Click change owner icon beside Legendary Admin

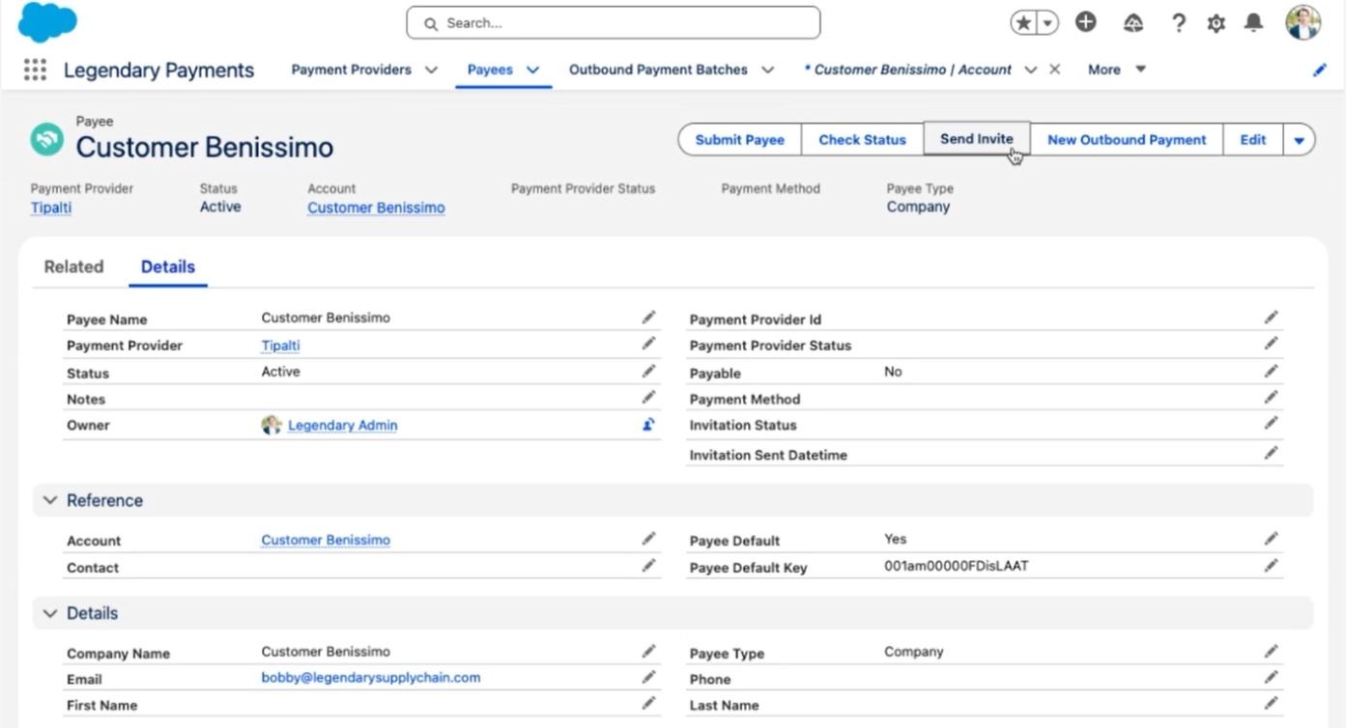pos(648,425)
